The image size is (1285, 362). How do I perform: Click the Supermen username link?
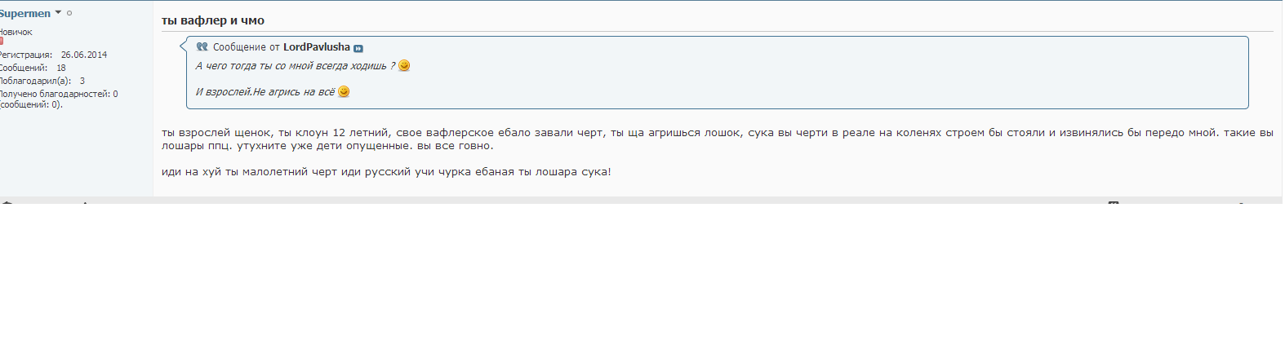(x=24, y=13)
